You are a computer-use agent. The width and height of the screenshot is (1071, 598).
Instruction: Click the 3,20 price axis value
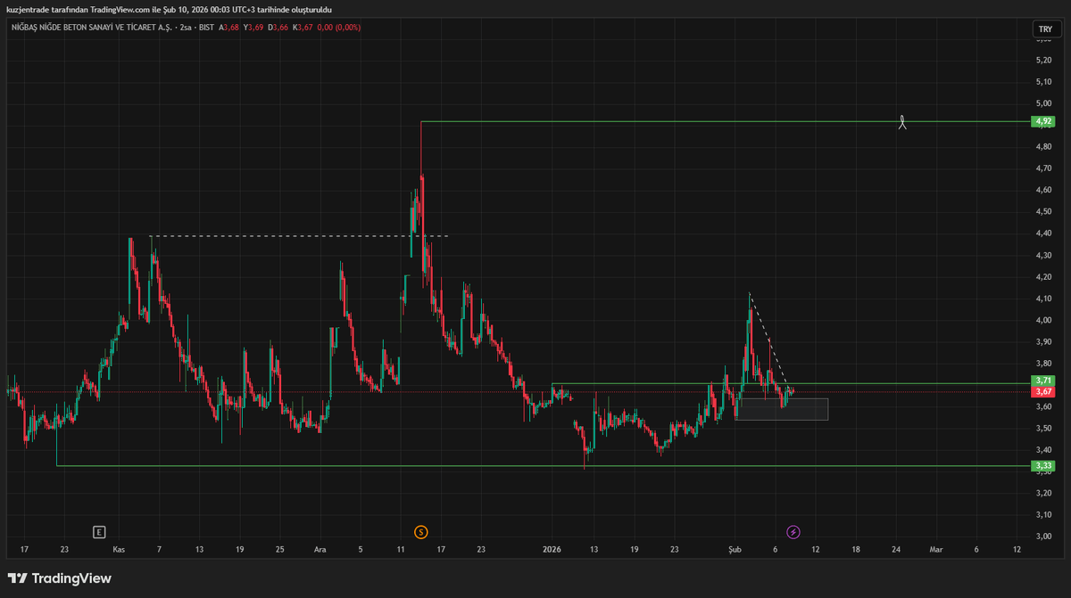[x=1044, y=493]
